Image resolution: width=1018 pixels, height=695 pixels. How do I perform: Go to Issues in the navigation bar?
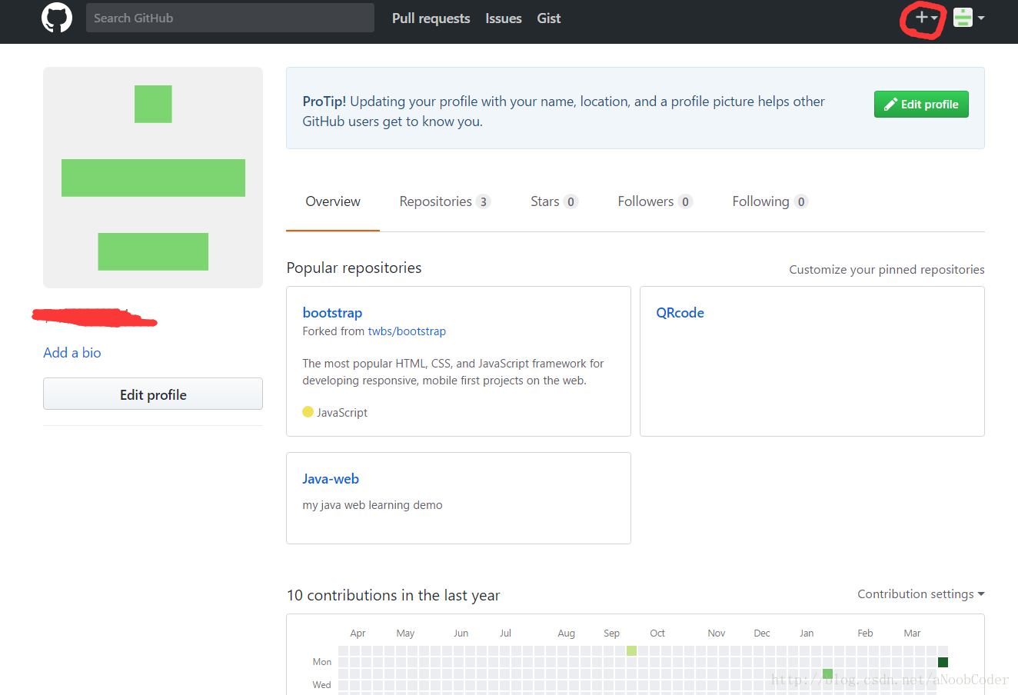pos(504,18)
